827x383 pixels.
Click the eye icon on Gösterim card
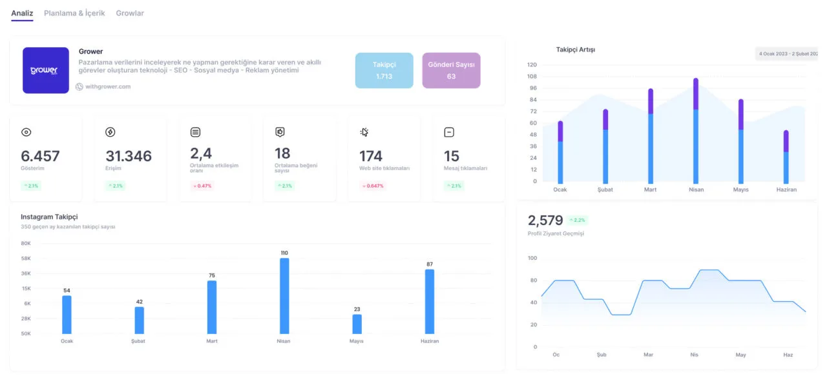26,132
